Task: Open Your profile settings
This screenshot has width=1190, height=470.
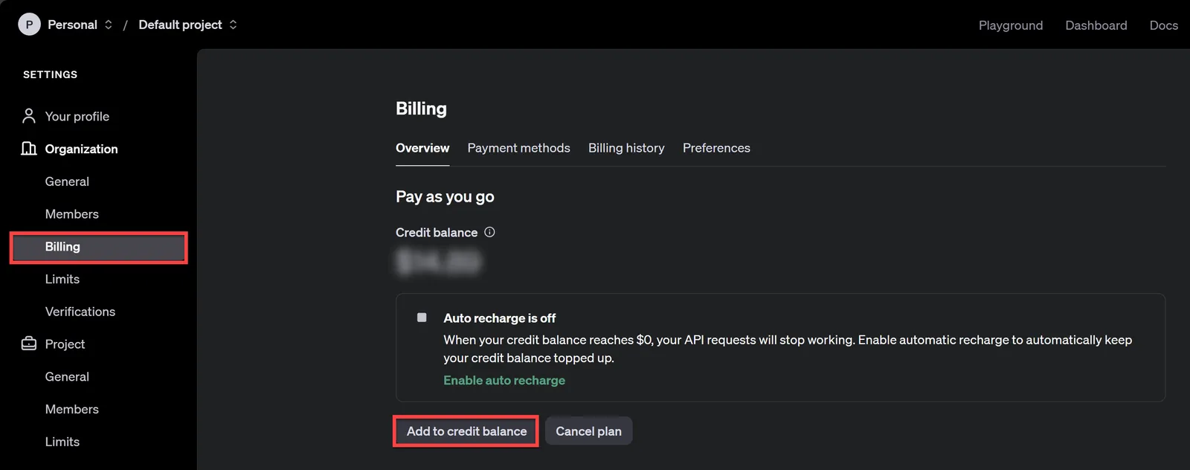Action: [x=77, y=116]
